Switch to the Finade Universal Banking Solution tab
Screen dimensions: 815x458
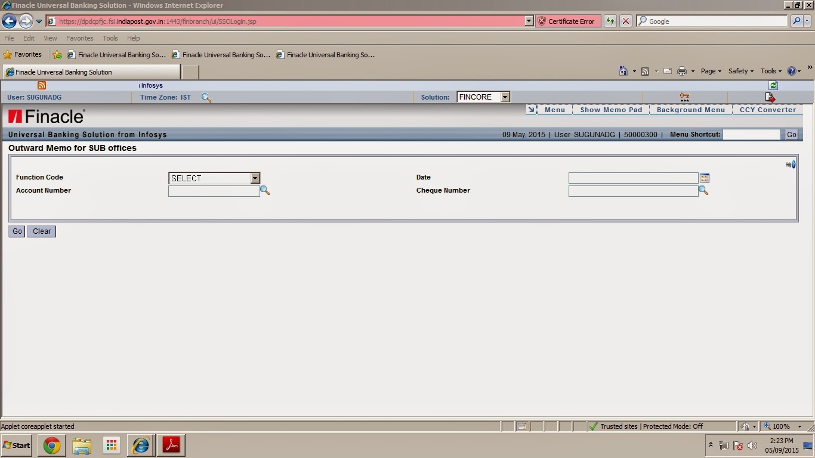89,72
